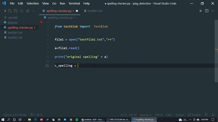
Task: Open the Run menu
Action: (62, 3)
